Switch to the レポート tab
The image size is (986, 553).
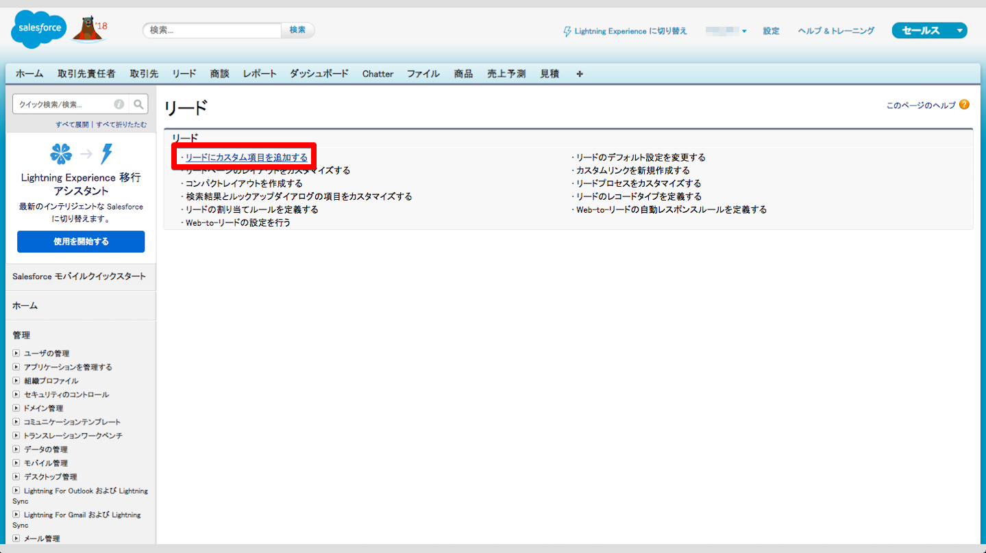pyautogui.click(x=260, y=74)
